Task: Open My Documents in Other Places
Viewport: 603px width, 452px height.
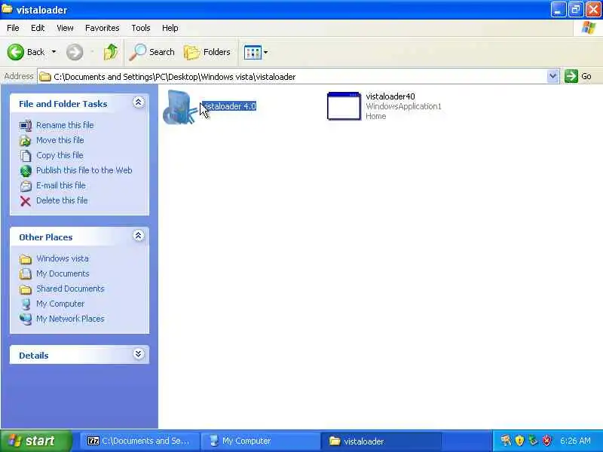Action: pyautogui.click(x=63, y=273)
